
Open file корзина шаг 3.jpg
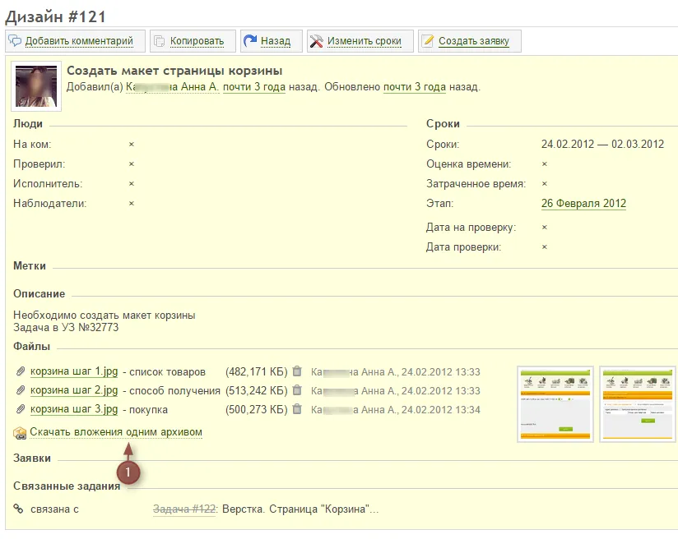pos(74,409)
